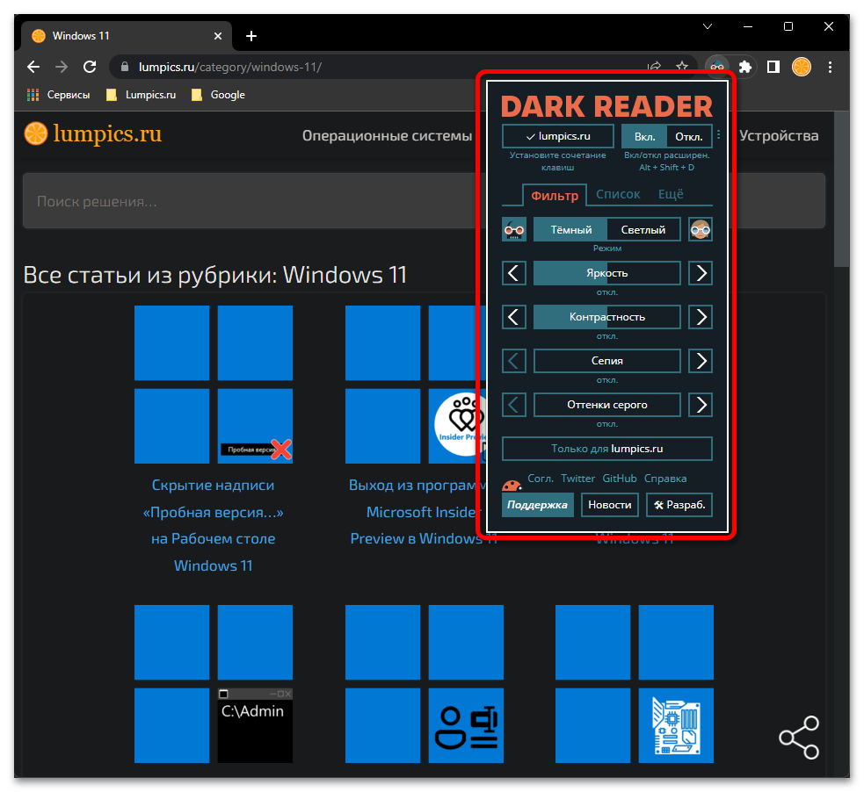This screenshot has height=792, width=864.
Task: Click the Dark Reader extension toolbar icon
Action: point(717,67)
